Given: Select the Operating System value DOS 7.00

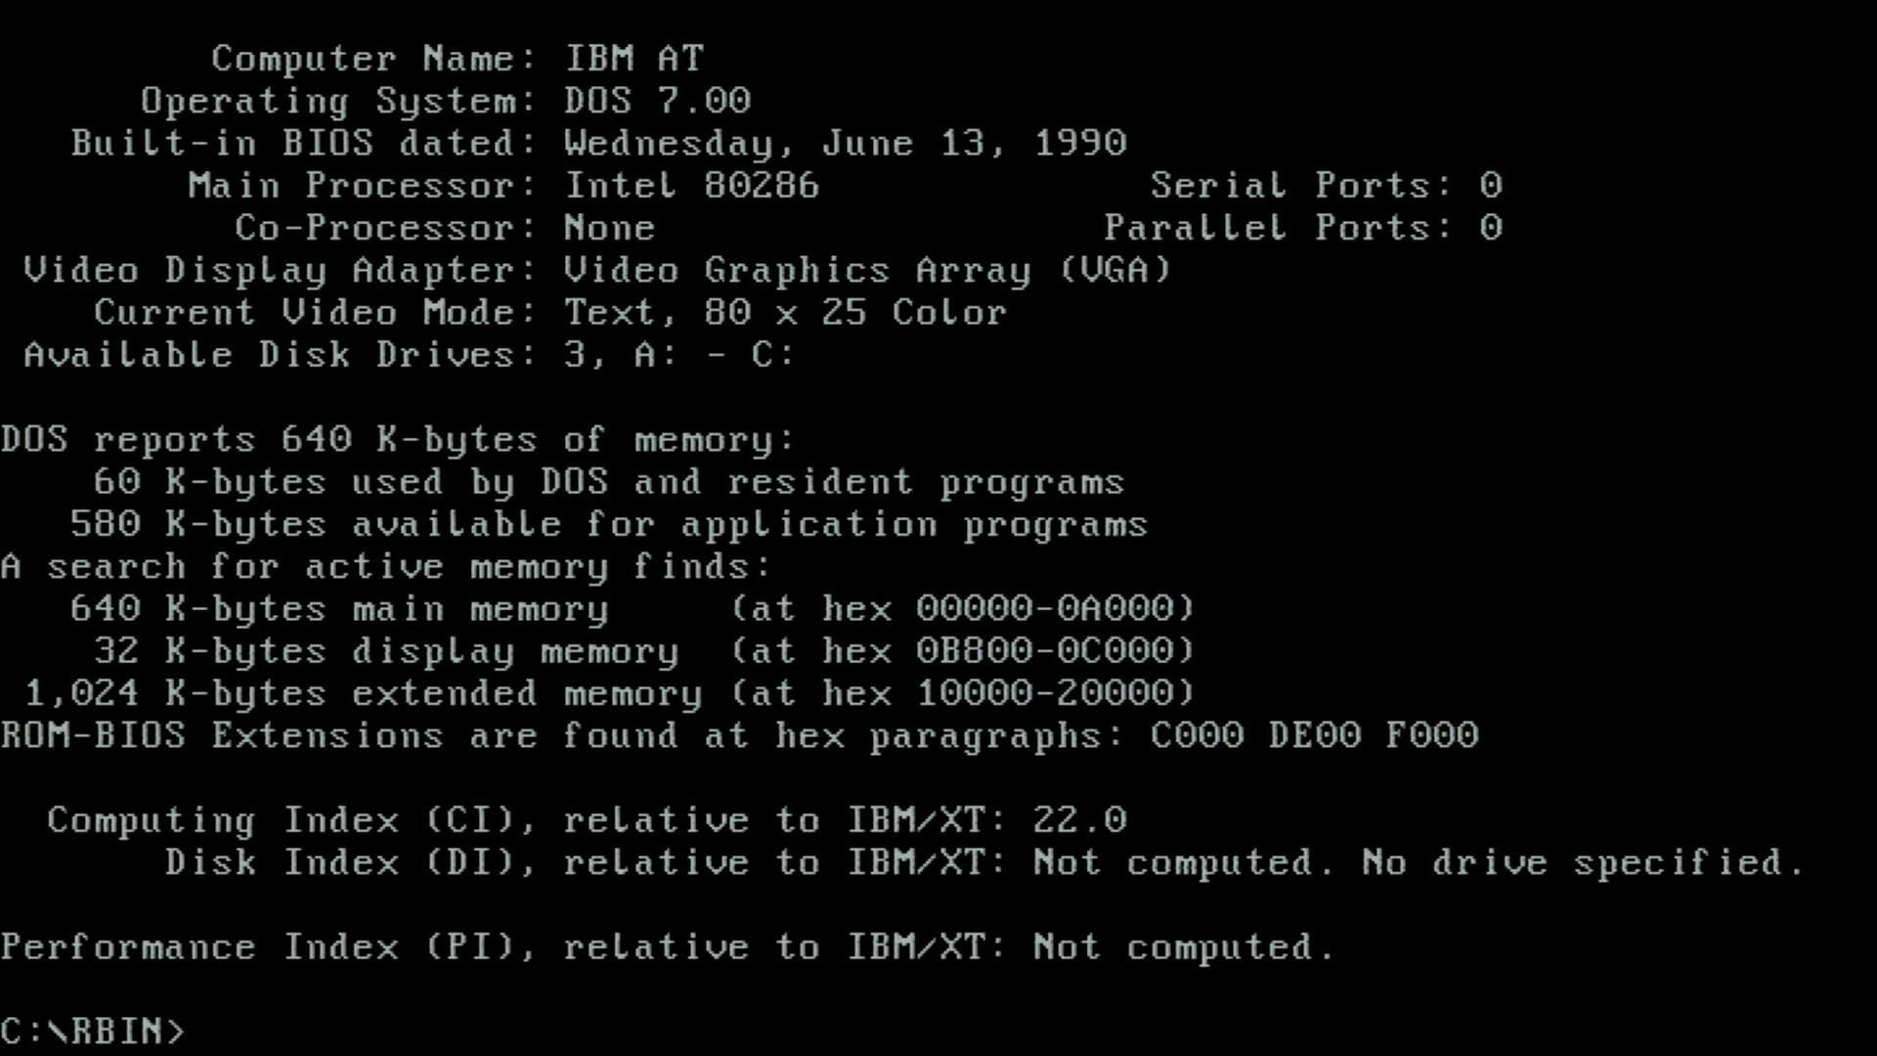Looking at the screenshot, I should click(657, 101).
